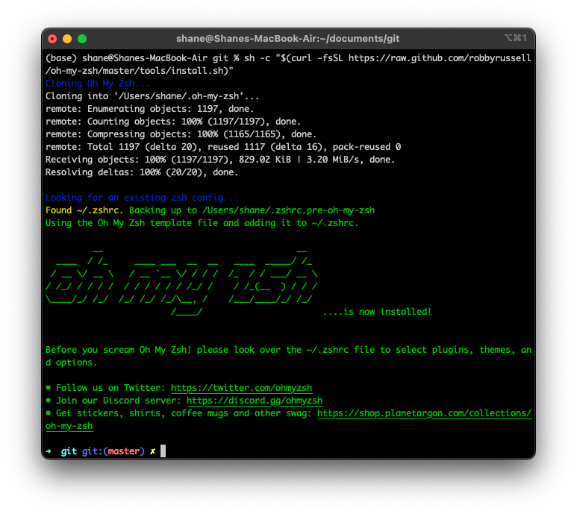
Task: Click 'Receiving objects: 100% (1197/1197)' line
Action: click(220, 160)
